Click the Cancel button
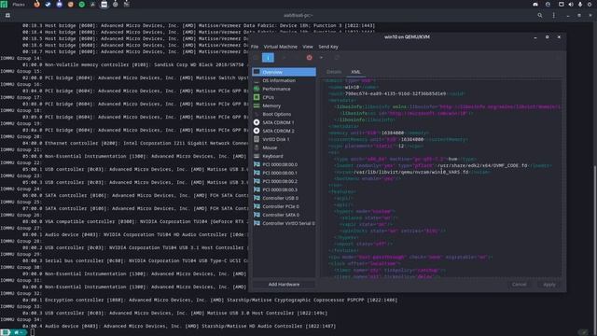This screenshot has height=336, width=597. coord(519,284)
